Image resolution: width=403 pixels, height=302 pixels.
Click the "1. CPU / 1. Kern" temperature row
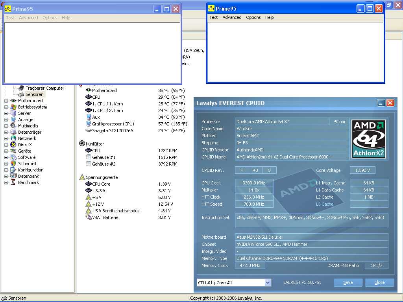pos(135,104)
